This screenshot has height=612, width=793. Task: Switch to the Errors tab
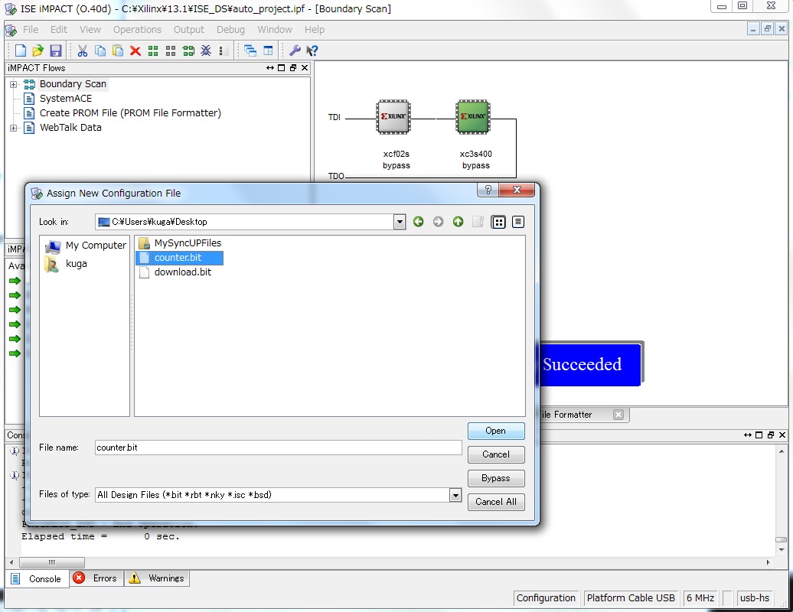96,578
